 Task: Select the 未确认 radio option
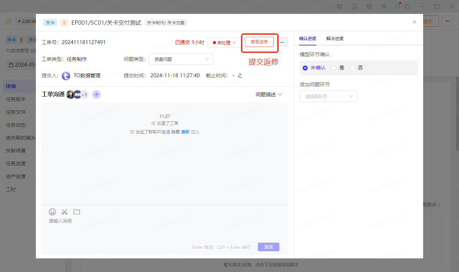click(x=306, y=68)
